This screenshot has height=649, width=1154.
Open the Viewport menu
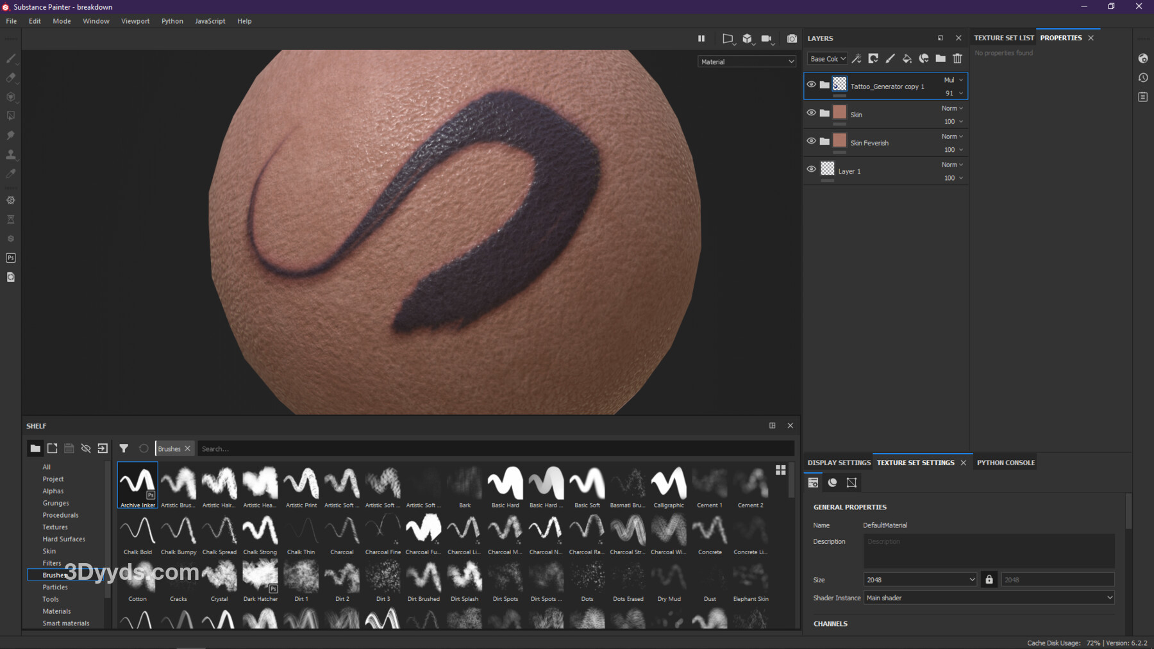135,21
